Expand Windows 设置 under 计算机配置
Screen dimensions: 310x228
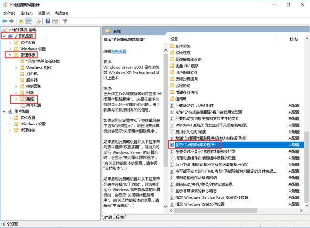(x=10, y=49)
